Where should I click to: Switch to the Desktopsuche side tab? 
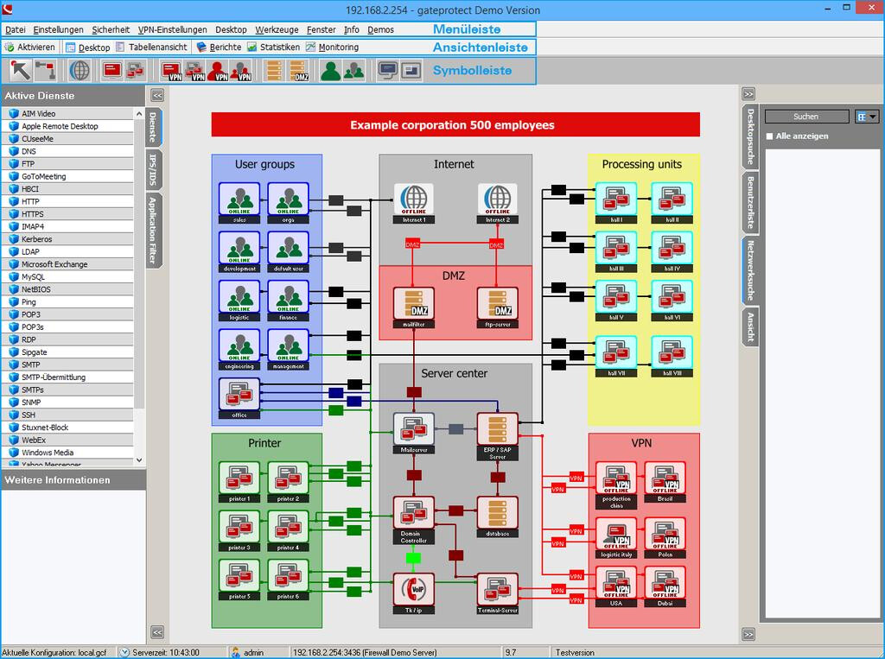click(751, 136)
